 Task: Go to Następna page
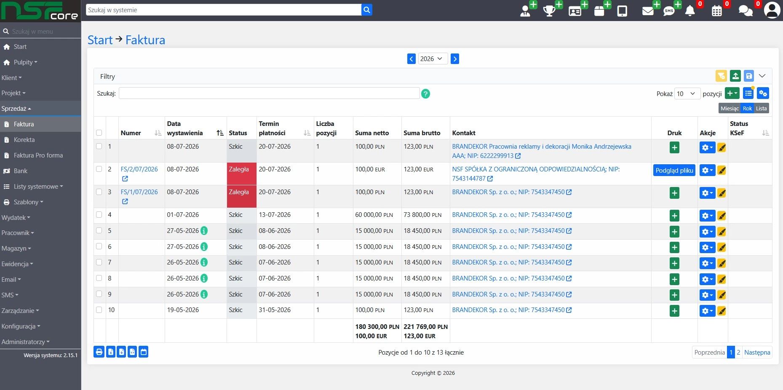[x=757, y=353]
